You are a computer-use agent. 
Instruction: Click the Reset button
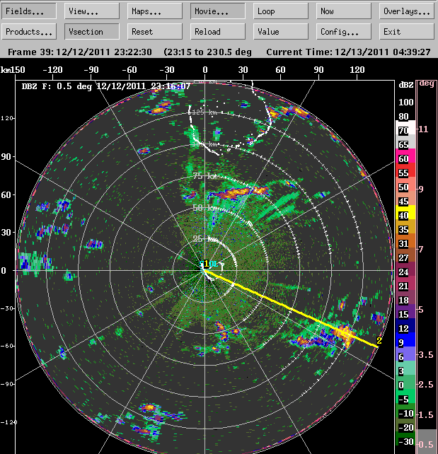coord(155,32)
